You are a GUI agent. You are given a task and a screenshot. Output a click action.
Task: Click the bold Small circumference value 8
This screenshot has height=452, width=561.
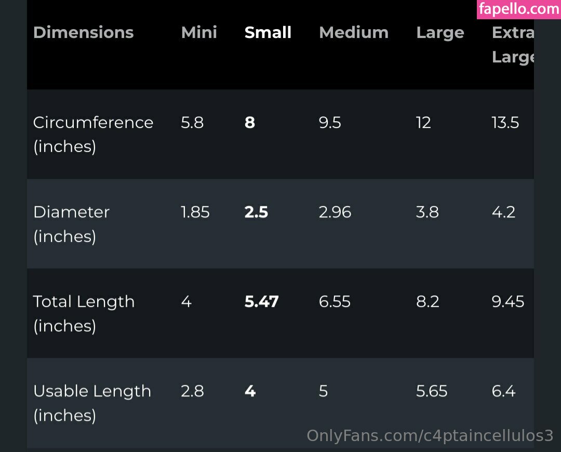pos(250,122)
